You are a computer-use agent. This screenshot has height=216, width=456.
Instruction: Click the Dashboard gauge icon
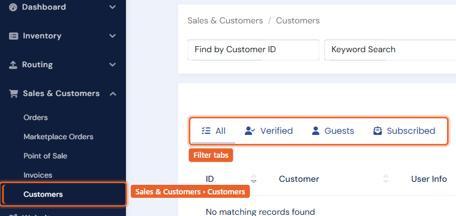click(13, 7)
